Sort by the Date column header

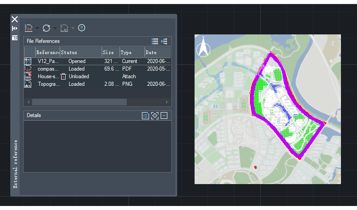coord(156,52)
